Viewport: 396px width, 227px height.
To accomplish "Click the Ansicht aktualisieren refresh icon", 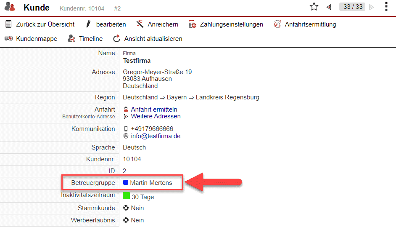I will [117, 39].
